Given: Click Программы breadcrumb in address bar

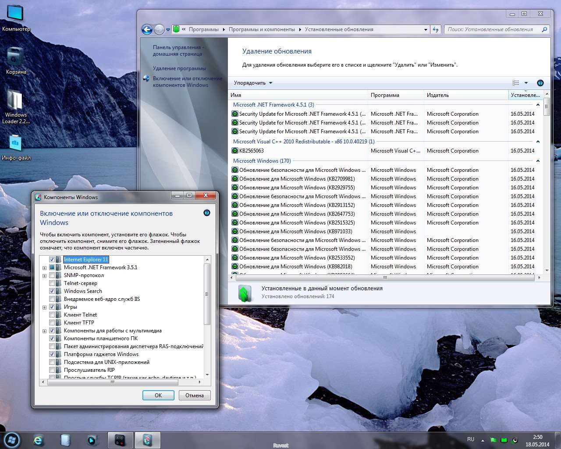Looking at the screenshot, I should pos(204,29).
